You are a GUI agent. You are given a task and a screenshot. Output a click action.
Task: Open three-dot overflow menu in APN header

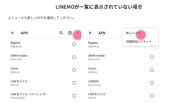(77, 33)
